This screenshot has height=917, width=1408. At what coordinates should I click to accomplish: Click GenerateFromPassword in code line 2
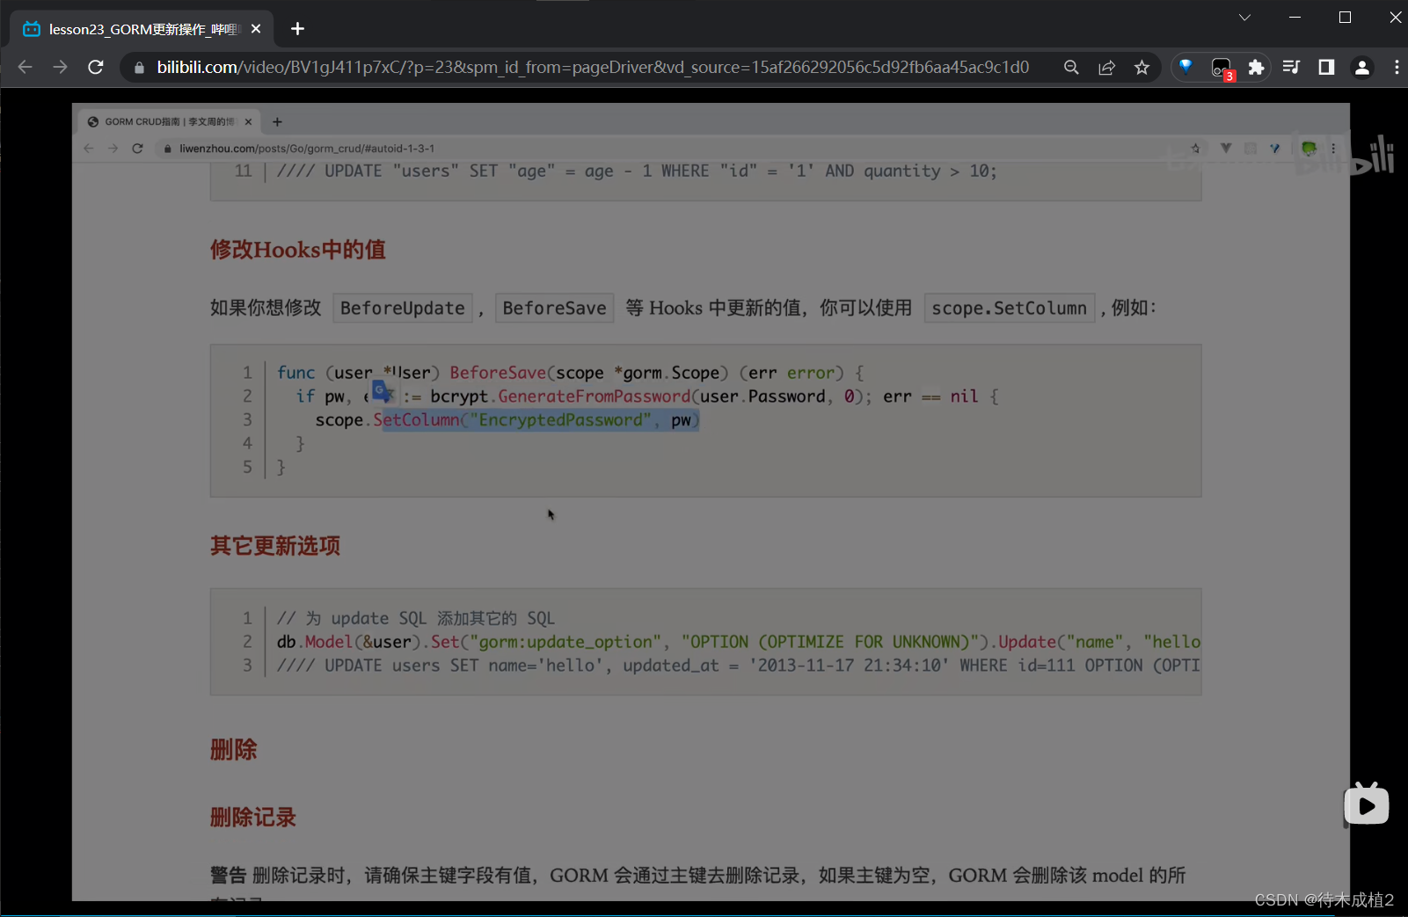[595, 397]
